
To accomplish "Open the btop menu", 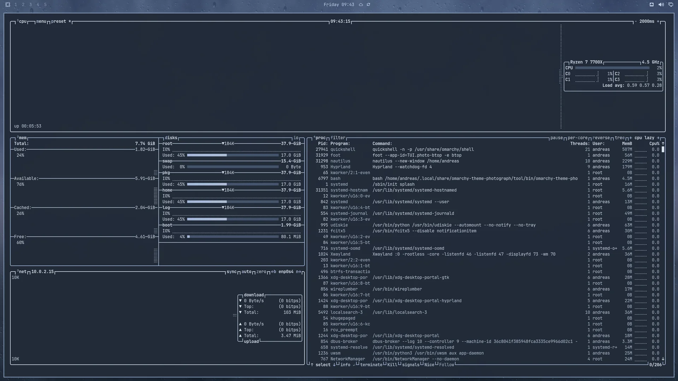I will pyautogui.click(x=41, y=22).
